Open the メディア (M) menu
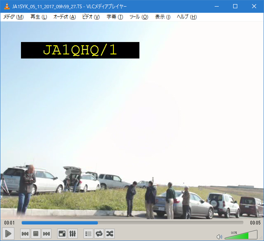 [x=14, y=17]
